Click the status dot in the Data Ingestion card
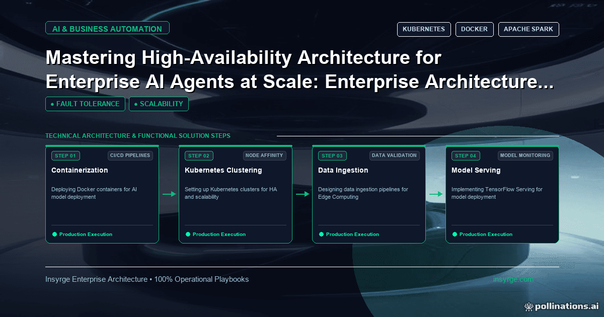The height and width of the screenshot is (317, 604). (x=321, y=234)
